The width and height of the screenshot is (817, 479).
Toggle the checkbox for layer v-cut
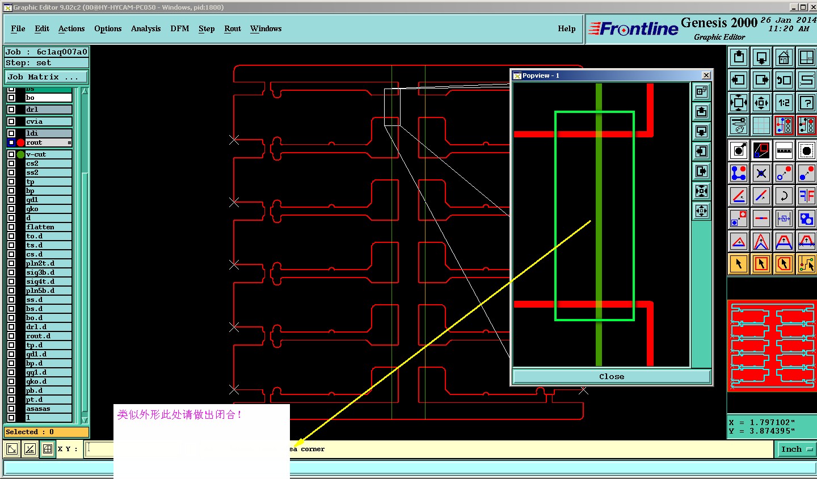(x=11, y=154)
